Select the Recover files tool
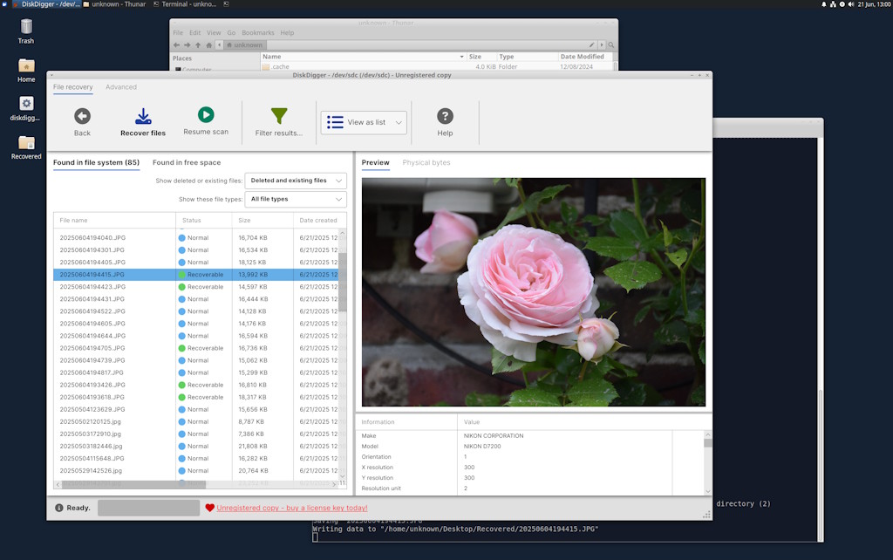Viewport: 893px width, 560px height. 142,121
